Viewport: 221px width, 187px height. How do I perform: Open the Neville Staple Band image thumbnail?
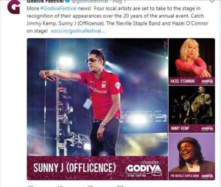point(192,156)
